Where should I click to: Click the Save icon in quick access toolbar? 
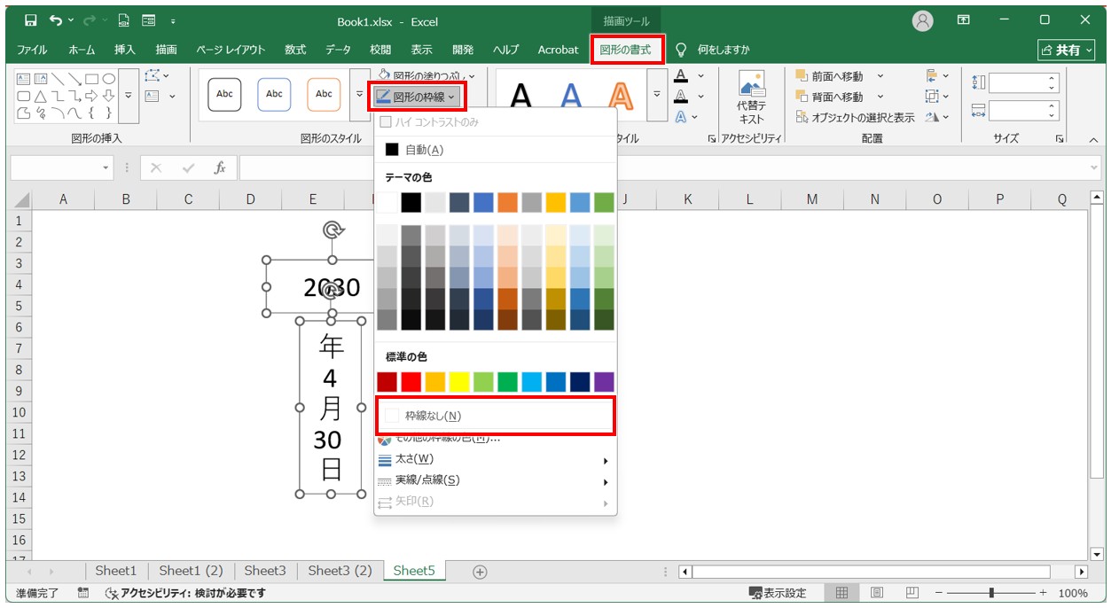[x=31, y=20]
